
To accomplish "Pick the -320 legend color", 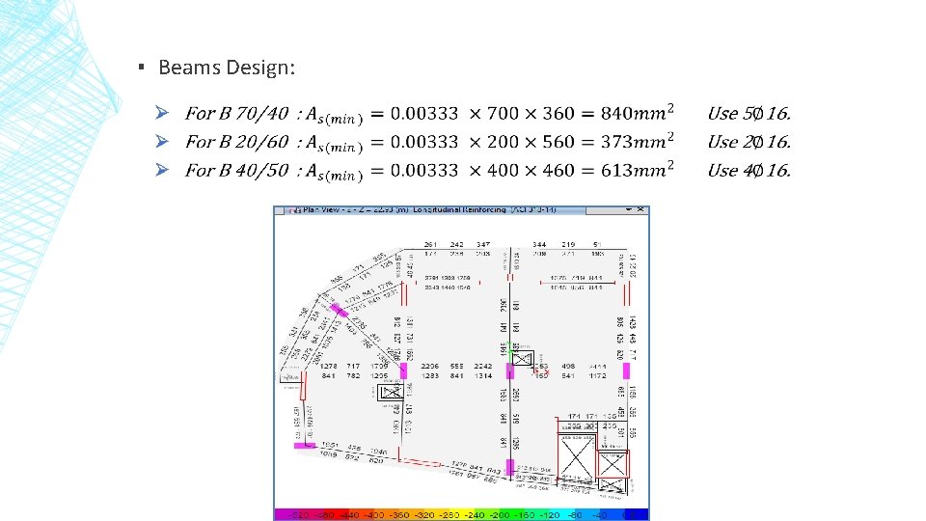I will point(424,515).
